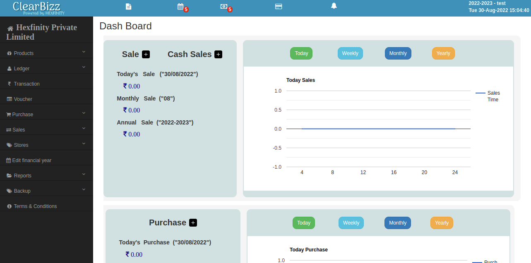
Task: Show Weekly sales chart
Action: (x=350, y=53)
